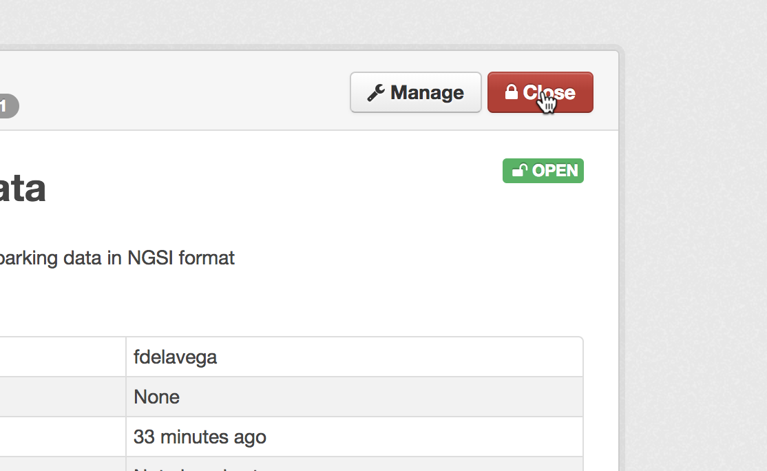The image size is (767, 471).
Task: Click the dataset title ending in "ata"
Action: [x=23, y=189]
